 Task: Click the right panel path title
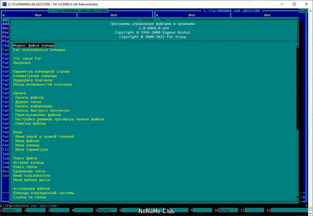point(232,11)
